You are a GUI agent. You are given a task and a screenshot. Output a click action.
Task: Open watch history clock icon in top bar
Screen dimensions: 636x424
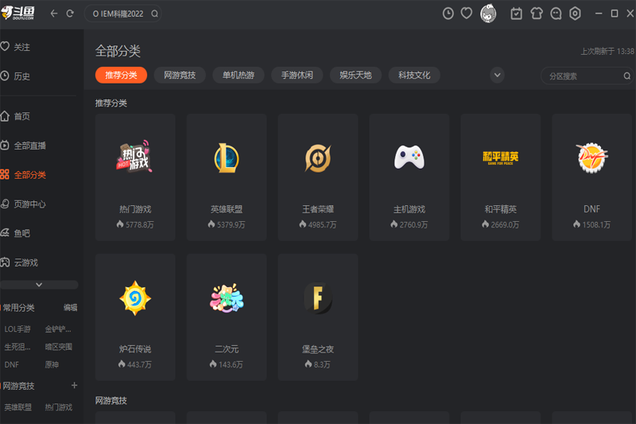(448, 14)
